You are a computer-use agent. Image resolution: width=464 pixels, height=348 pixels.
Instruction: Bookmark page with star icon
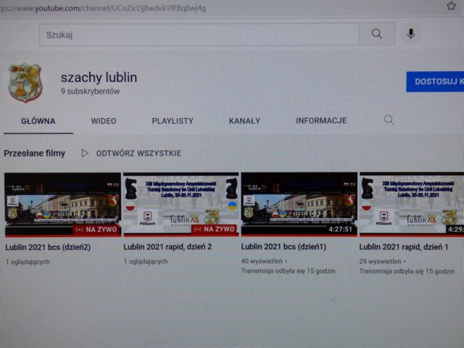pos(451,7)
